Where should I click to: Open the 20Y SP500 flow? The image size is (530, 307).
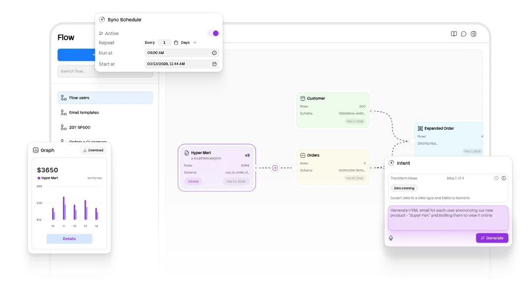click(x=105, y=127)
